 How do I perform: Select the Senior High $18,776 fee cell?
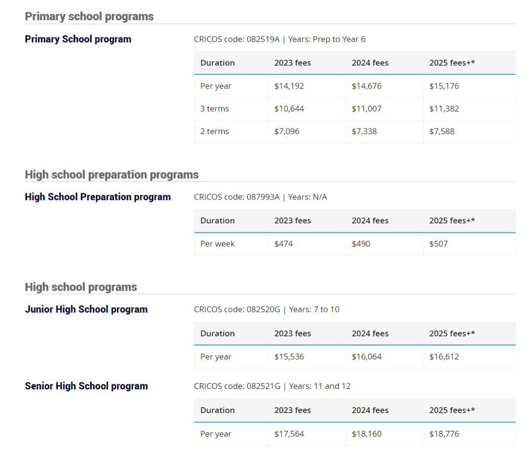[444, 434]
